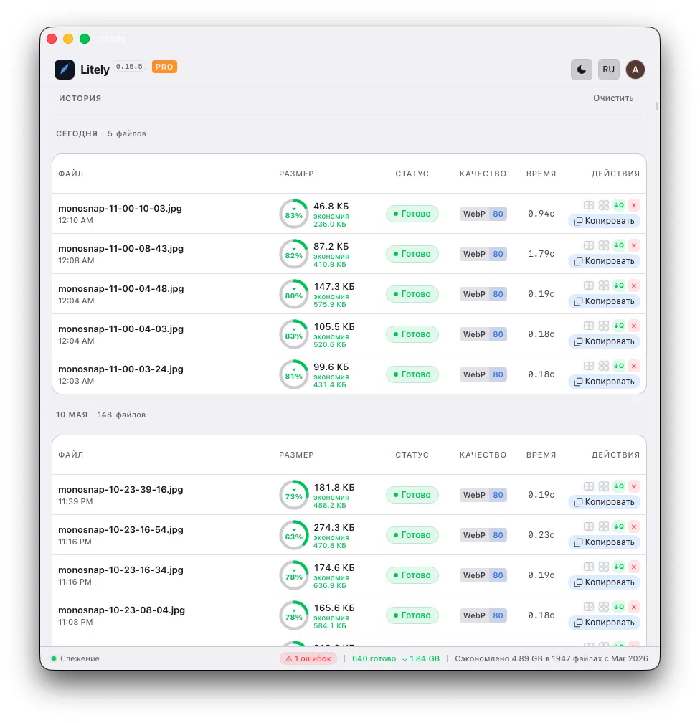Remove monosnap-11-00-10-03.jpg with red X
Screen dimensions: 700x723
tap(634, 205)
